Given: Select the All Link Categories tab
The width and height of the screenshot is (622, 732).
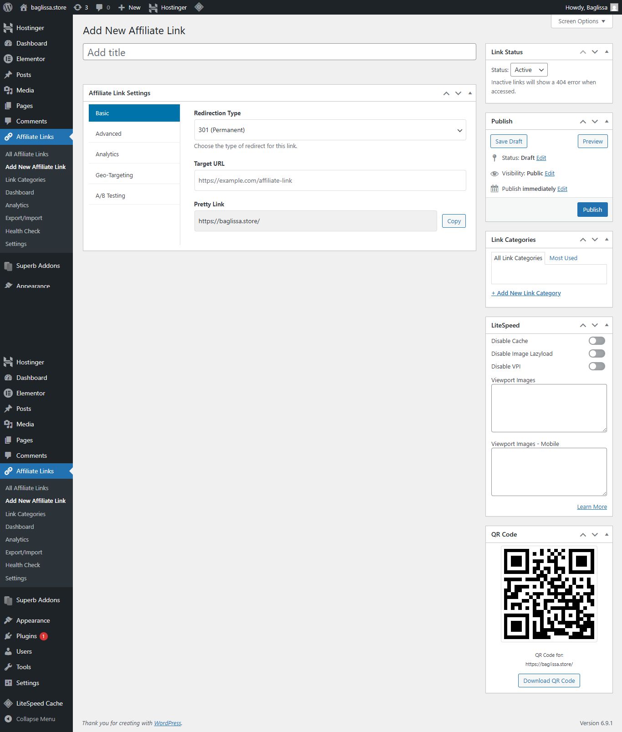Looking at the screenshot, I should 518,258.
